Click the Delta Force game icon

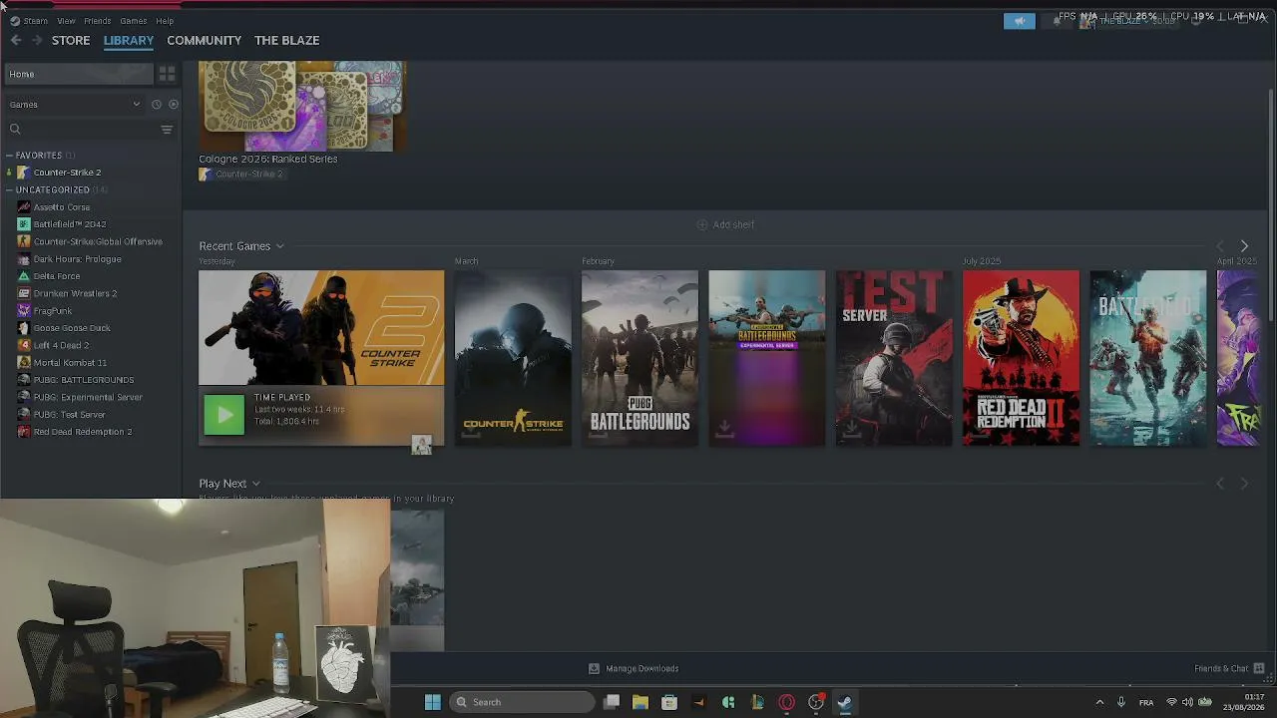click(x=24, y=276)
